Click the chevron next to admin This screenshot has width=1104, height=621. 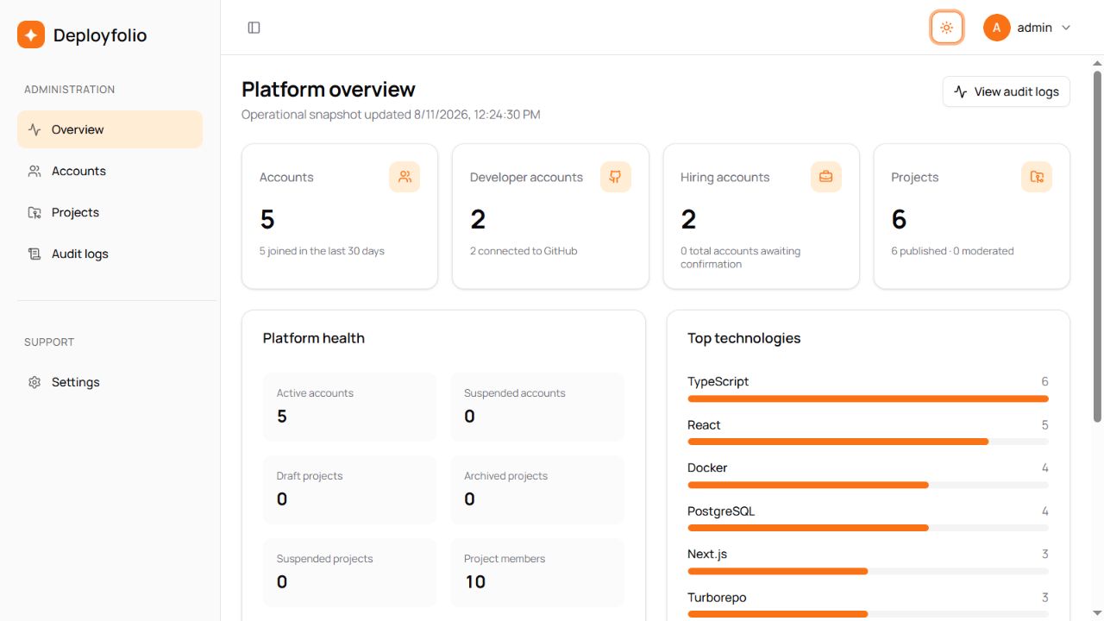pos(1066,28)
